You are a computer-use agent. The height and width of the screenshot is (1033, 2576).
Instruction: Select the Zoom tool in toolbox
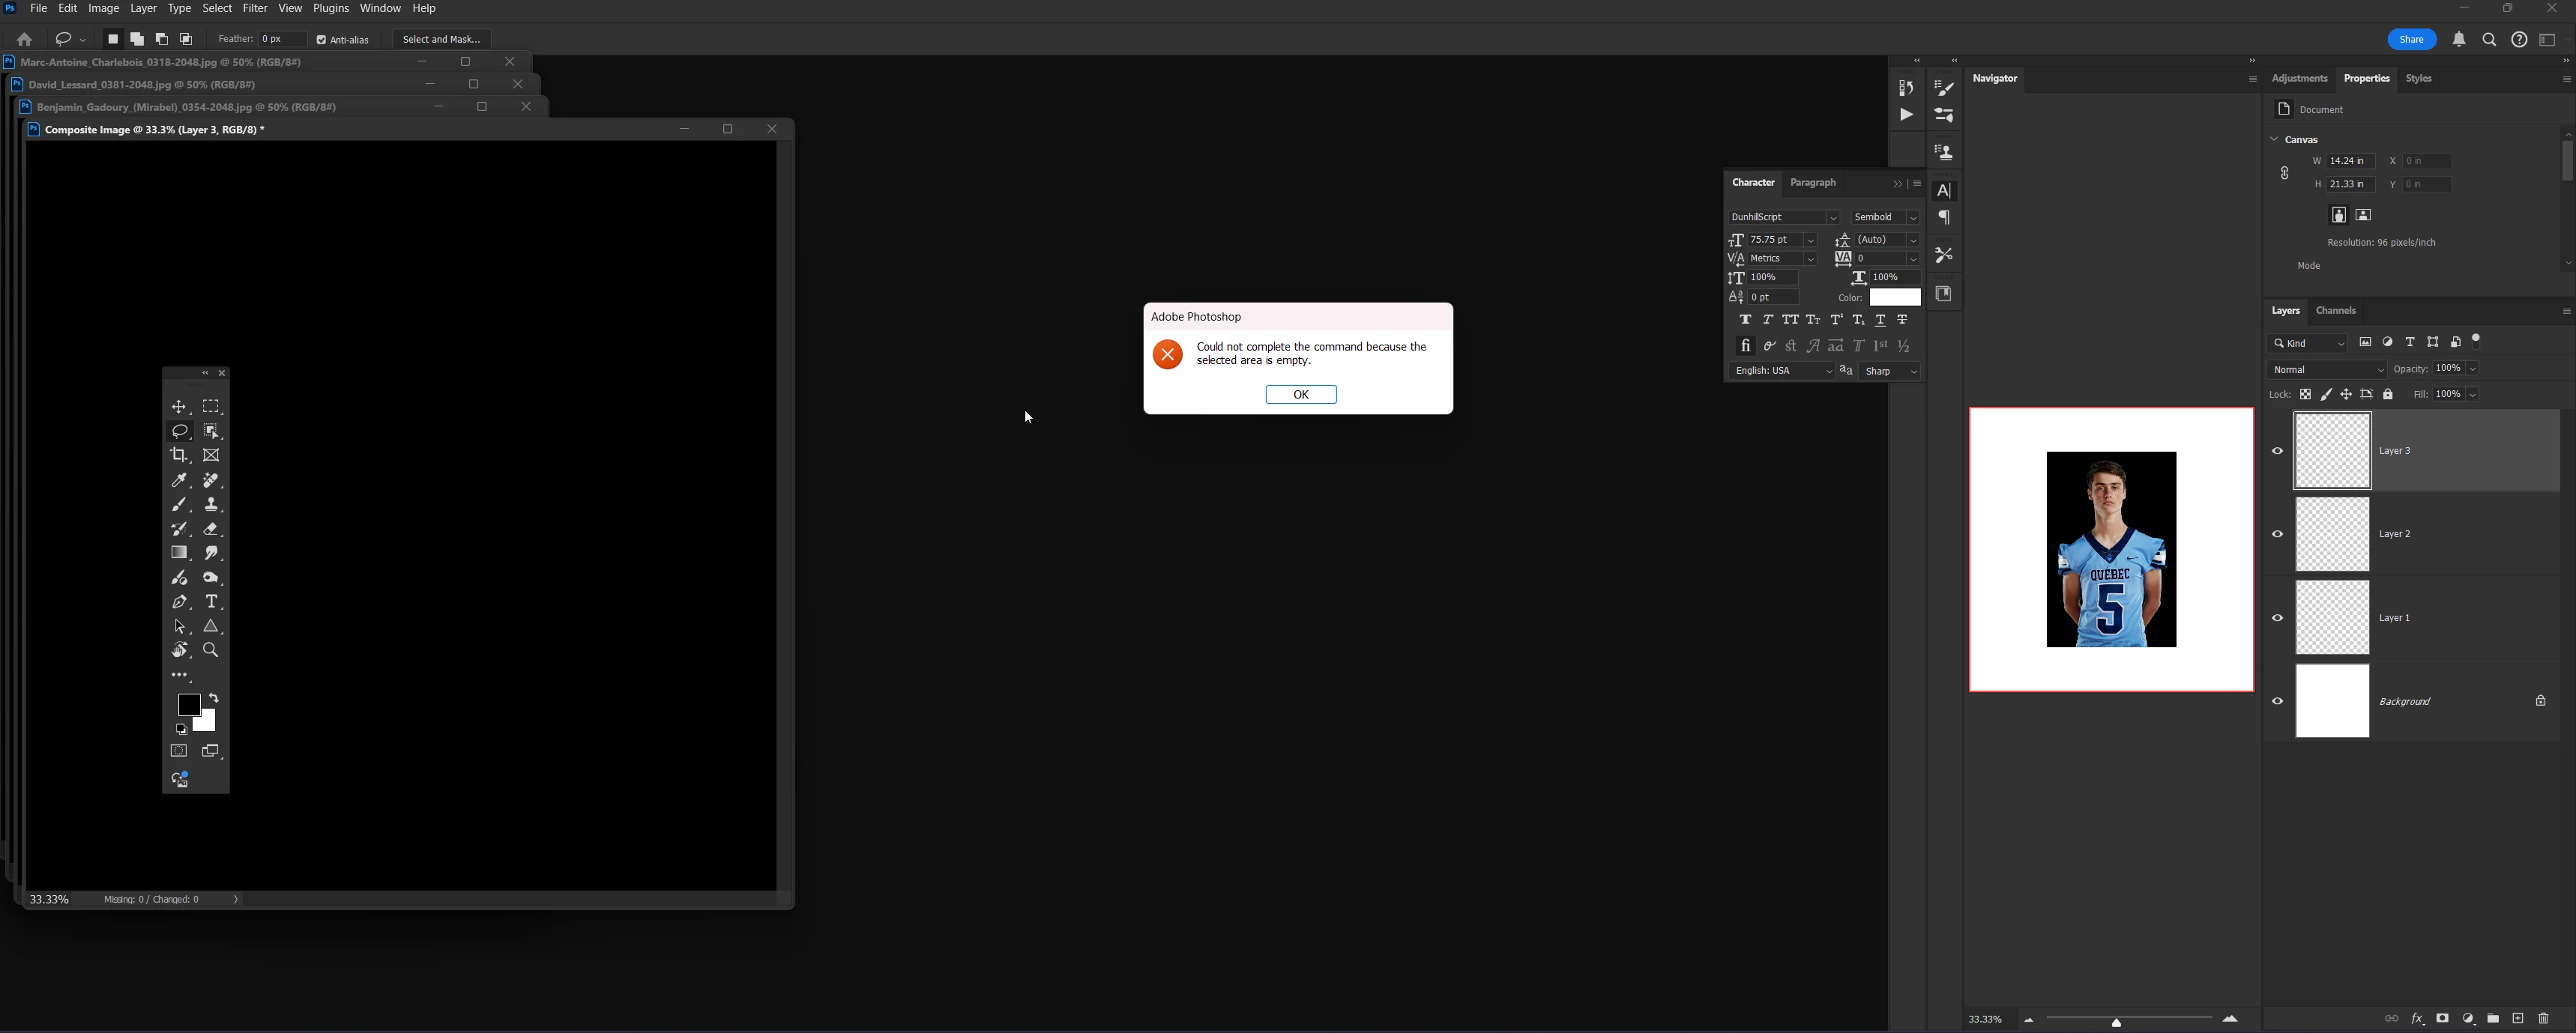[x=211, y=650]
